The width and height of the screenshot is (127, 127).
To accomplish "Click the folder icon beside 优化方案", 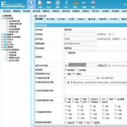I will [5, 45].
